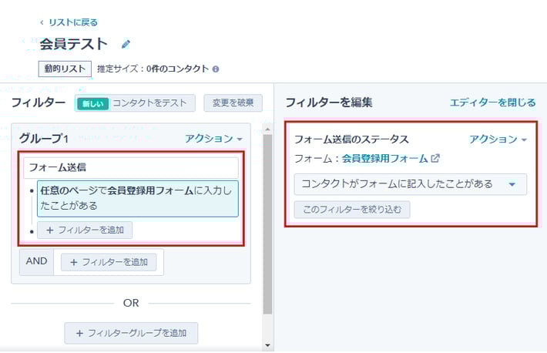
Task: Click the 動的リスト list type tag
Action: coord(65,69)
